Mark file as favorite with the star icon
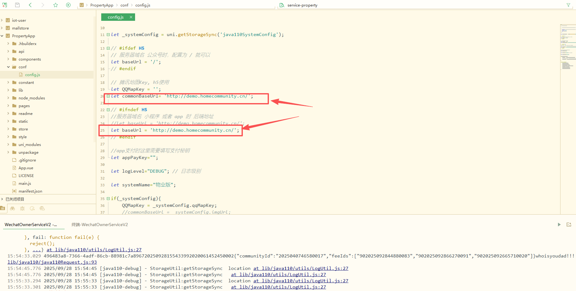The width and height of the screenshot is (576, 291). 55,5
